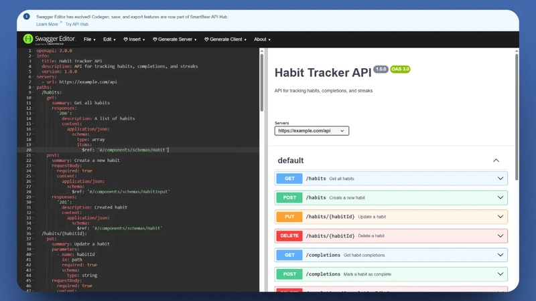Open the About menu
The width and height of the screenshot is (536, 301).
coord(262,39)
